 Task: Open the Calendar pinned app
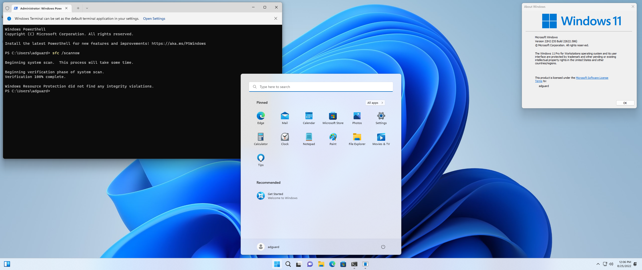coord(309,118)
